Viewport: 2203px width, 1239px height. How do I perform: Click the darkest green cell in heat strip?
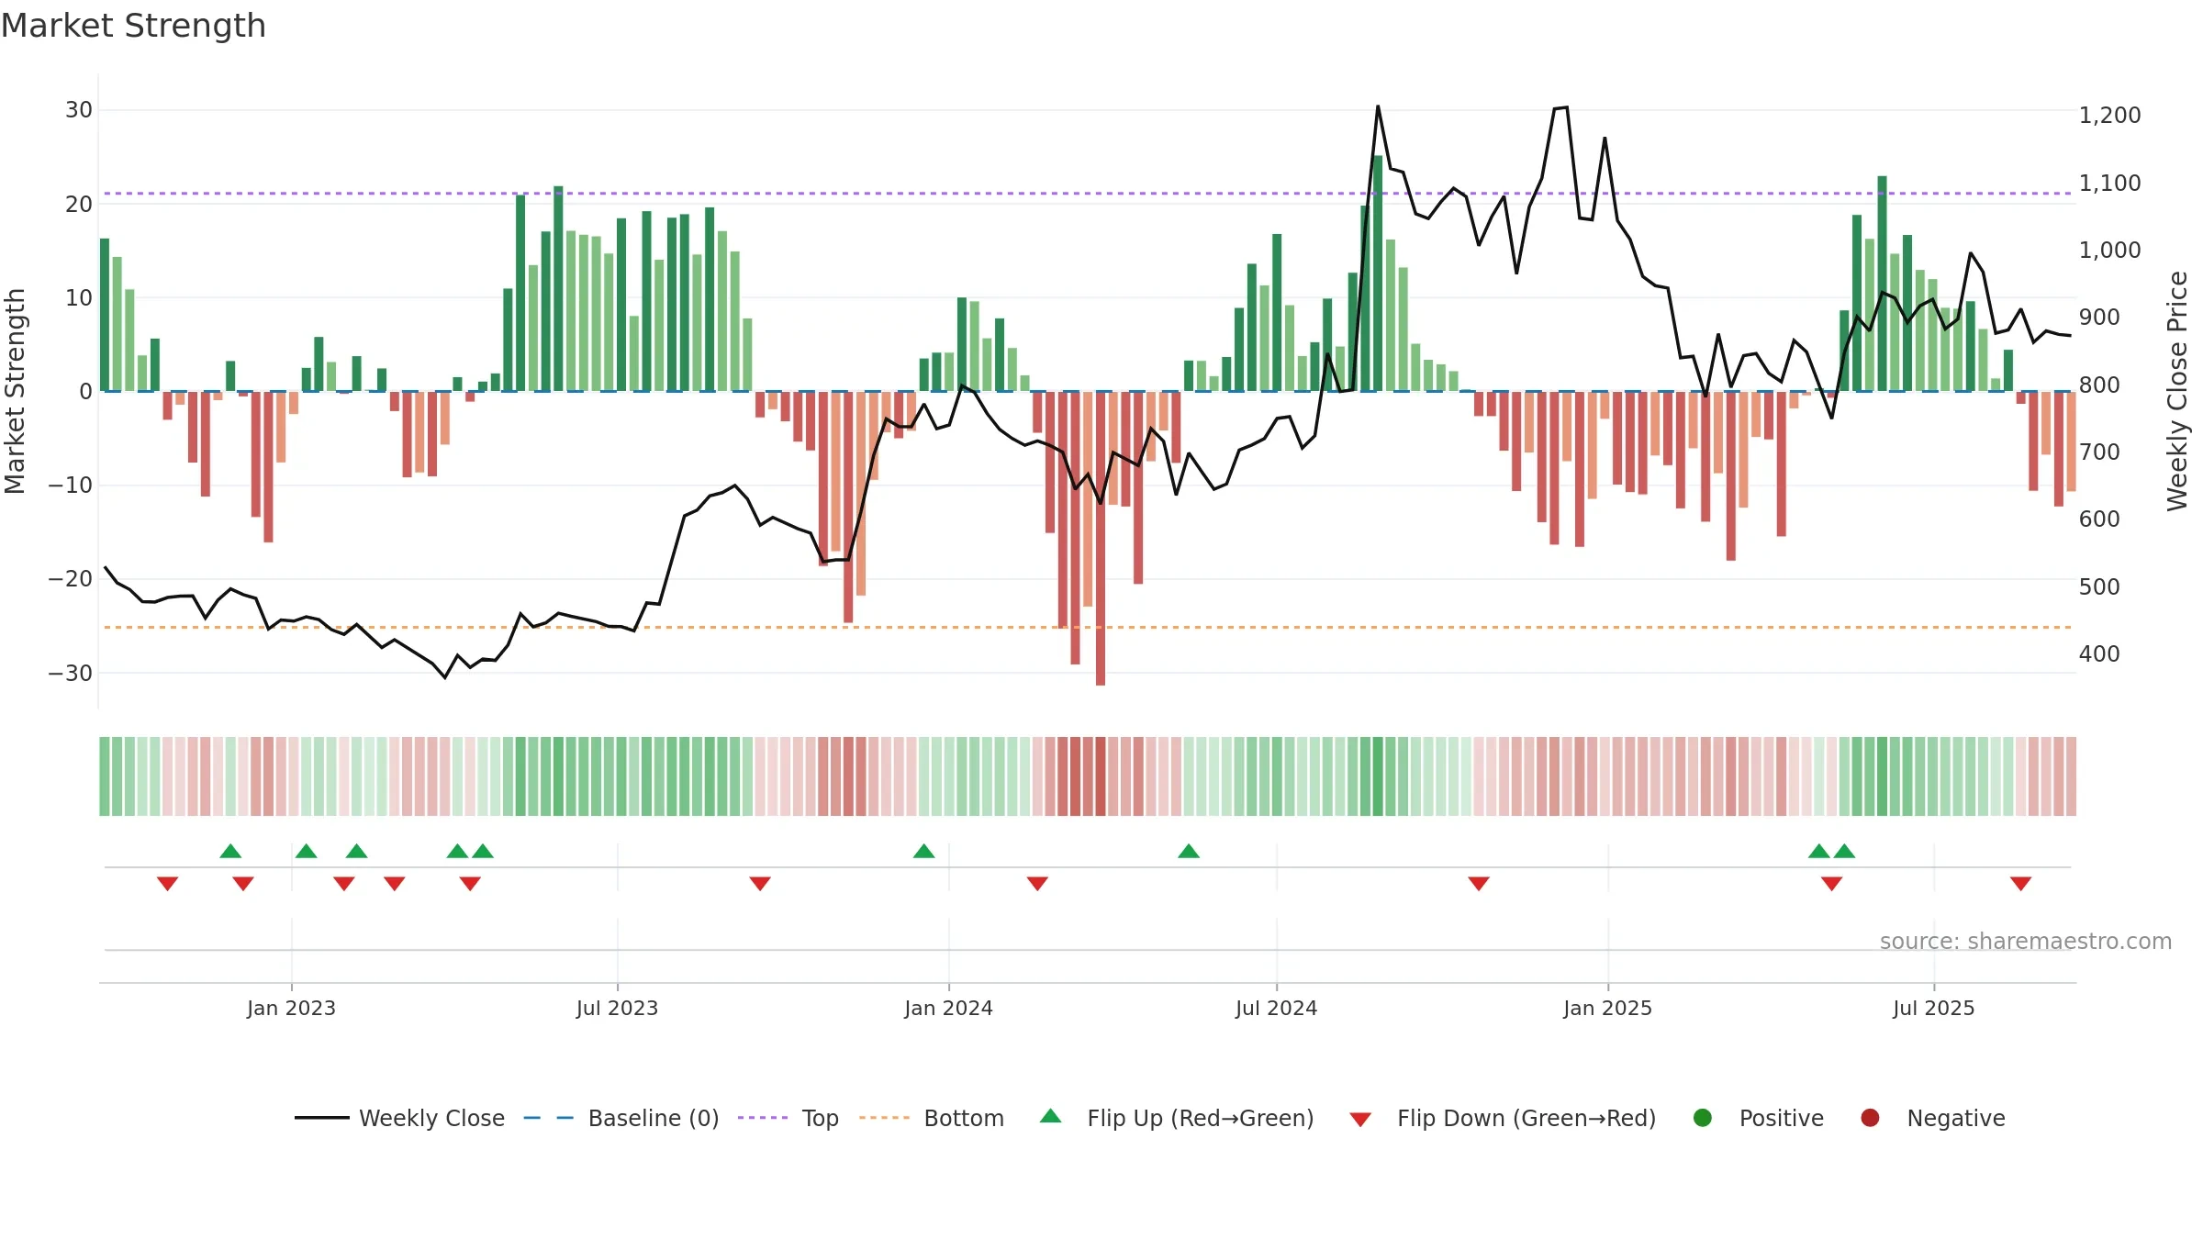[1378, 776]
